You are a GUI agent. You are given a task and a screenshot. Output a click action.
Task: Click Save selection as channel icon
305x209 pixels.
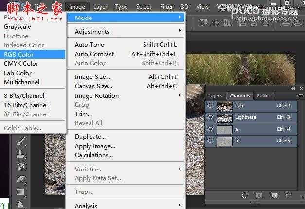click(259, 195)
